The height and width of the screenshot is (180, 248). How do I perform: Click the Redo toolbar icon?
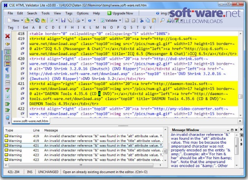[x=133, y=21]
